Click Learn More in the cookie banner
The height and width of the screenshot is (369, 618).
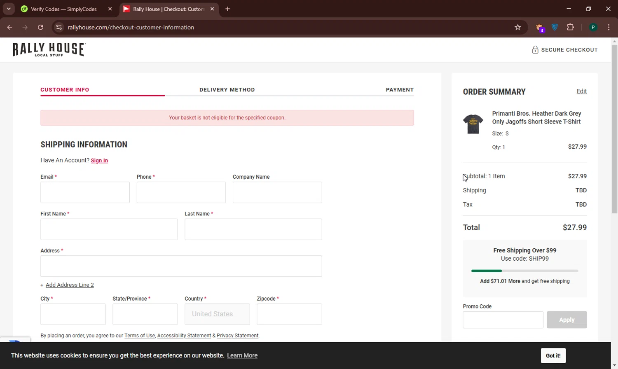[242, 355]
